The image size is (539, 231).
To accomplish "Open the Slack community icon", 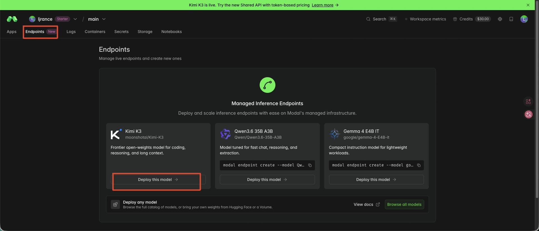I will click(x=500, y=19).
